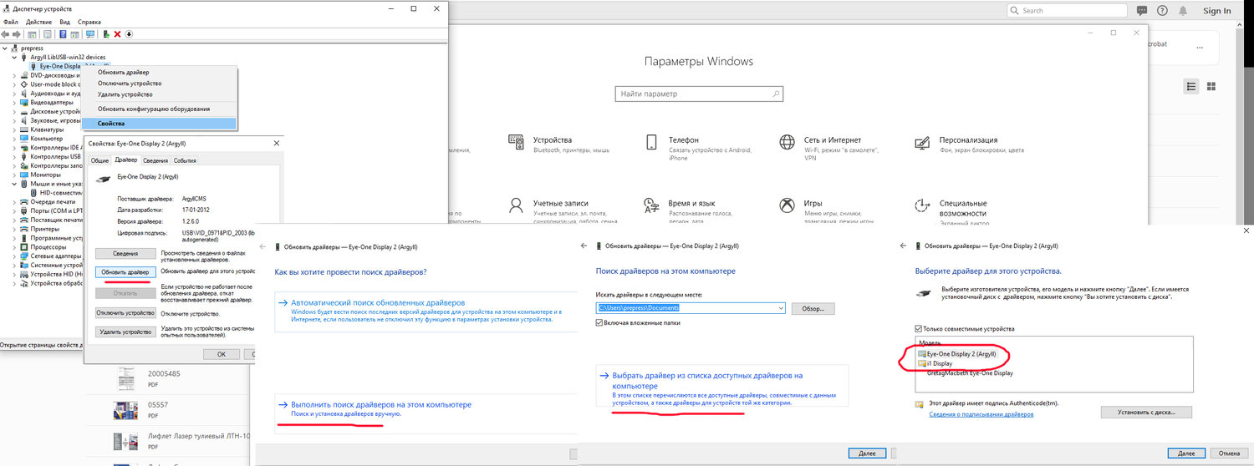Click the Forward arrow in Device Manager toolbar
Image resolution: width=1254 pixels, height=466 pixels.
pyautogui.click(x=18, y=34)
